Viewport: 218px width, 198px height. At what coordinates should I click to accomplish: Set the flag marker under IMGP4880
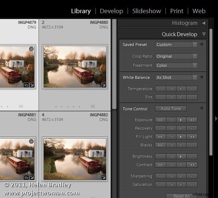click(93, 106)
